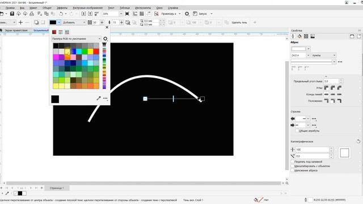Viewport: 363px width, 204px height.
Task: Select the Страница 1 page tab
Action: [57, 188]
